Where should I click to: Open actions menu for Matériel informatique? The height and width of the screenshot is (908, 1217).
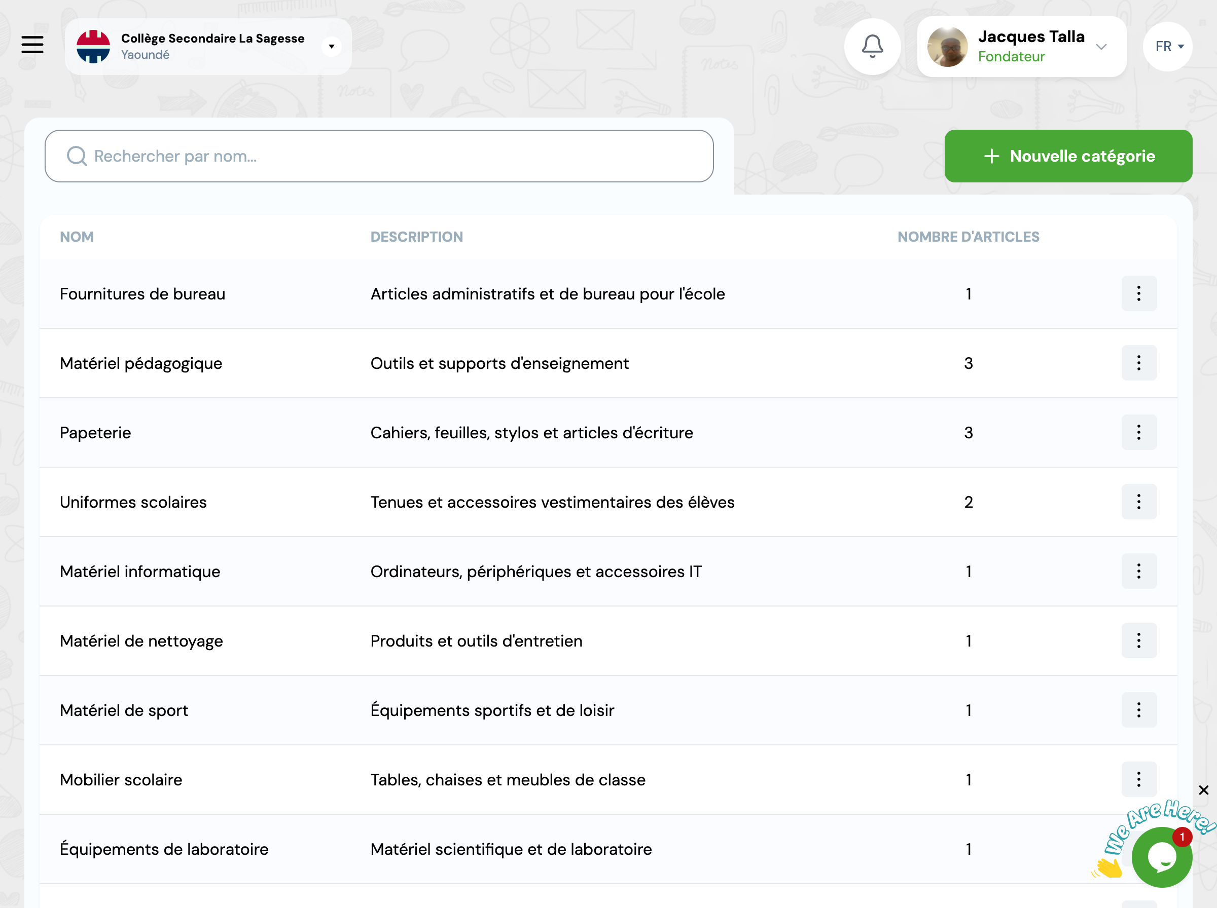click(x=1139, y=571)
